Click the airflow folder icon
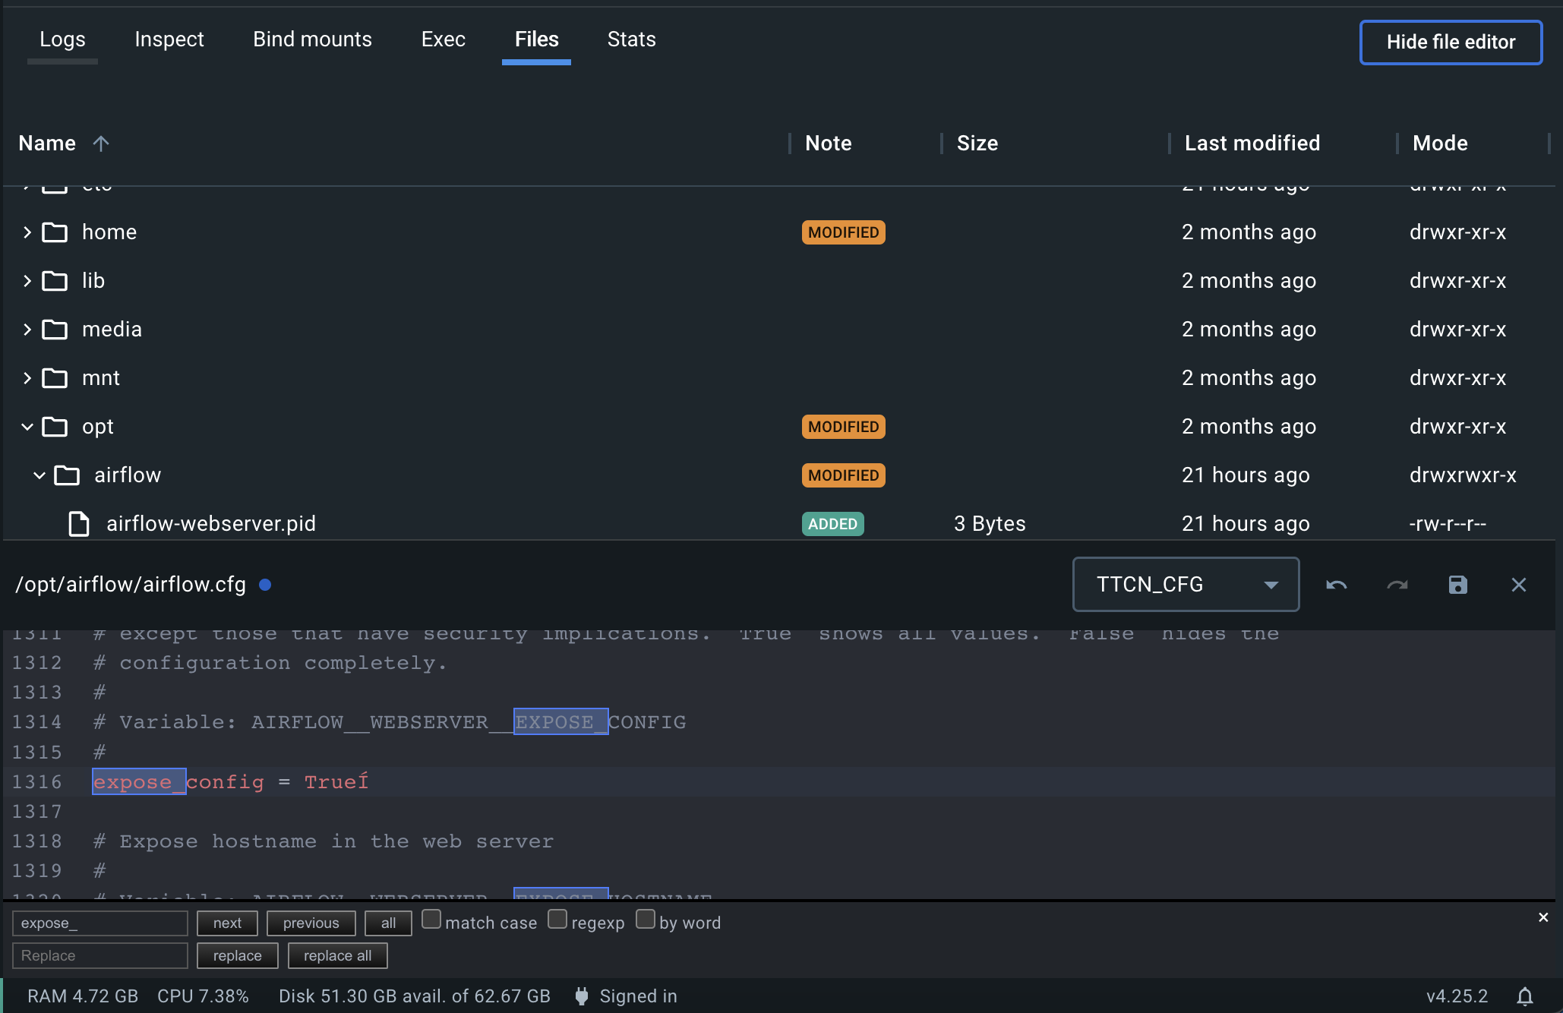Image resolution: width=1563 pixels, height=1013 pixels. click(x=67, y=475)
